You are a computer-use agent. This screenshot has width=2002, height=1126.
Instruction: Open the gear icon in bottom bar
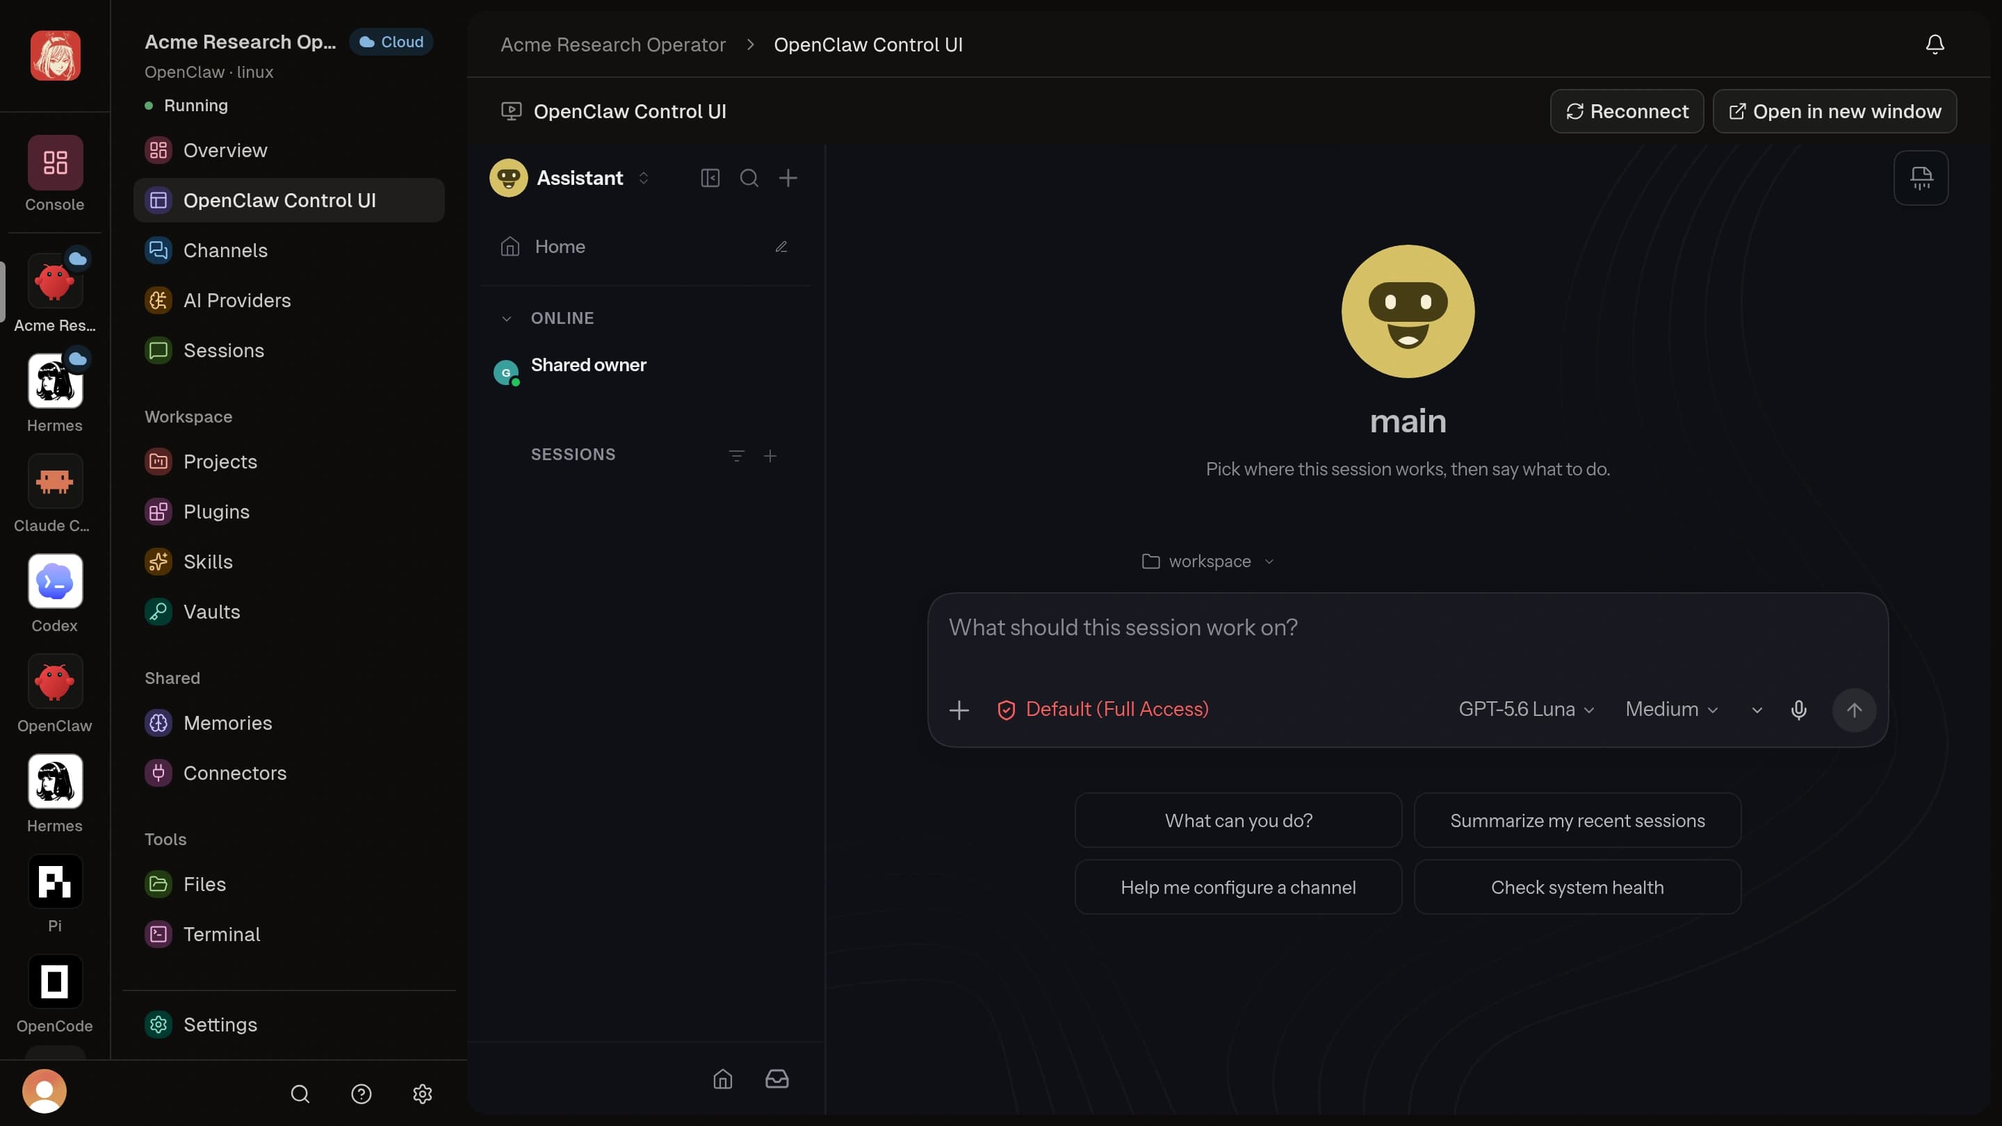[423, 1094]
